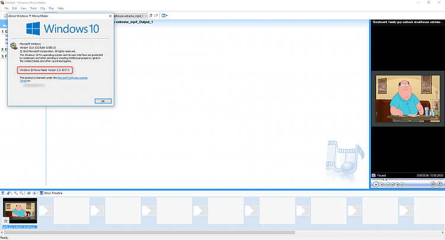Click the New Project icon in toolbar
The height and width of the screenshot is (240, 445).
pos(5,15)
